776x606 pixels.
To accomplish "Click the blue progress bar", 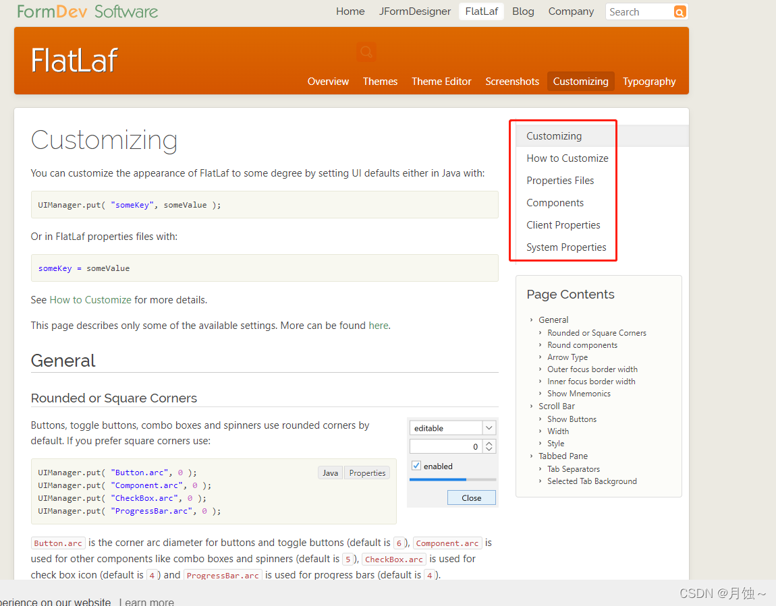I will point(452,479).
